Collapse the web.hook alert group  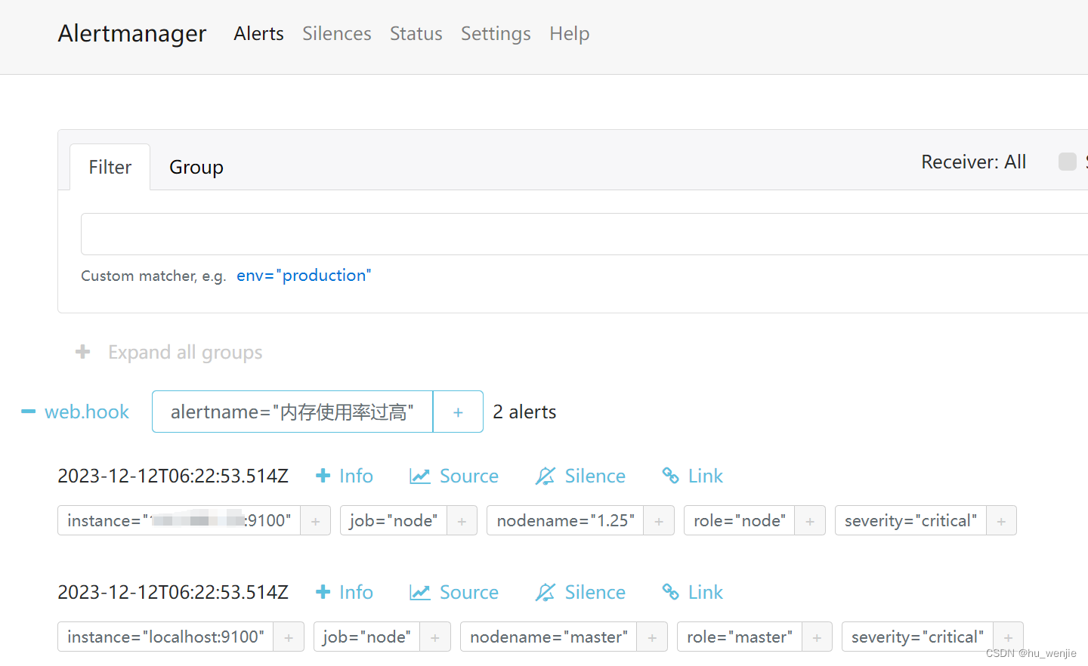point(27,412)
